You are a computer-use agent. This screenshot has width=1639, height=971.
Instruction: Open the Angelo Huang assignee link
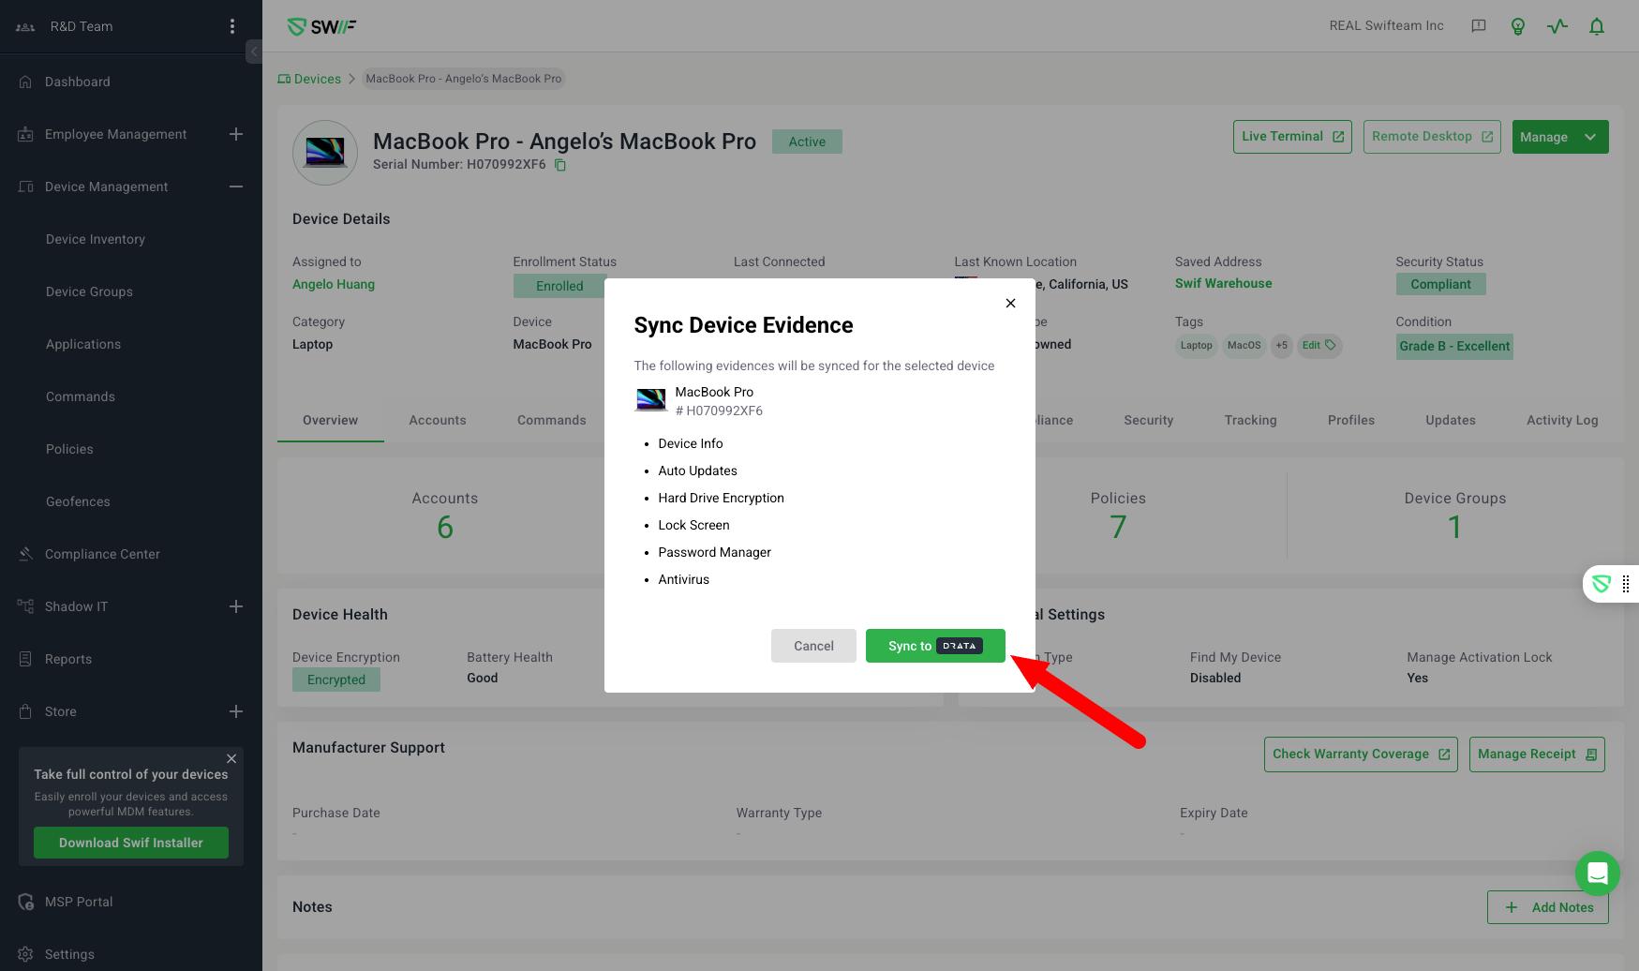point(334,284)
